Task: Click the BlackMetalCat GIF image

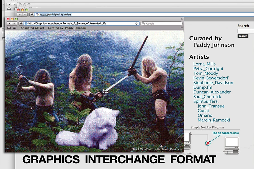Action: coord(95,91)
